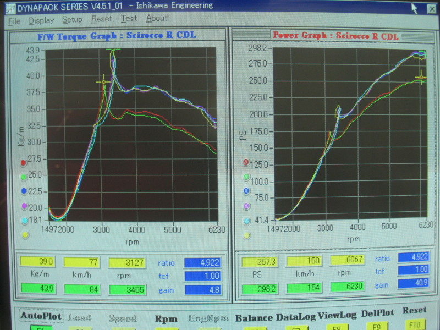Click power cursor rpm 6067 field
The height and width of the screenshot is (330, 440).
point(348,259)
